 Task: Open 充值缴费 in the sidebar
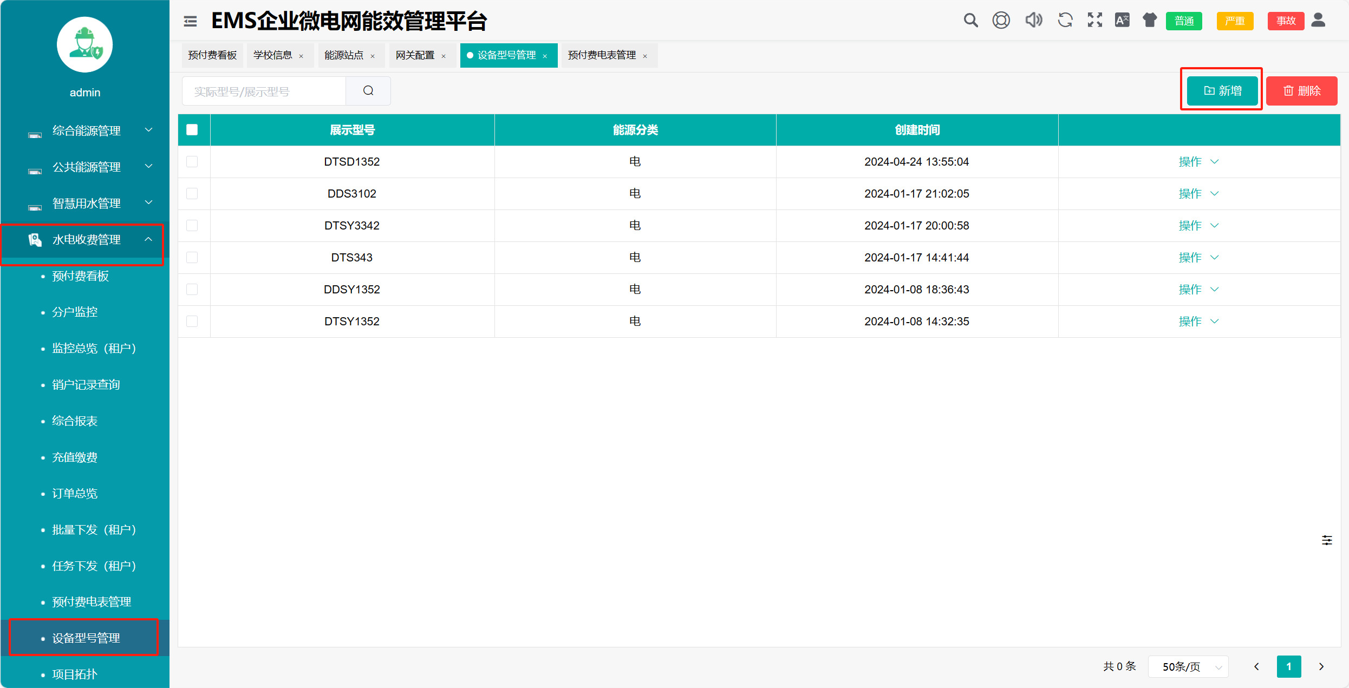click(x=75, y=457)
